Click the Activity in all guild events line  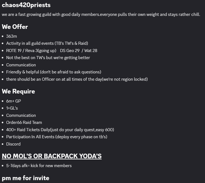tap(47, 43)
